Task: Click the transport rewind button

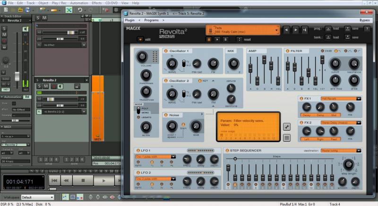Action: [66, 180]
